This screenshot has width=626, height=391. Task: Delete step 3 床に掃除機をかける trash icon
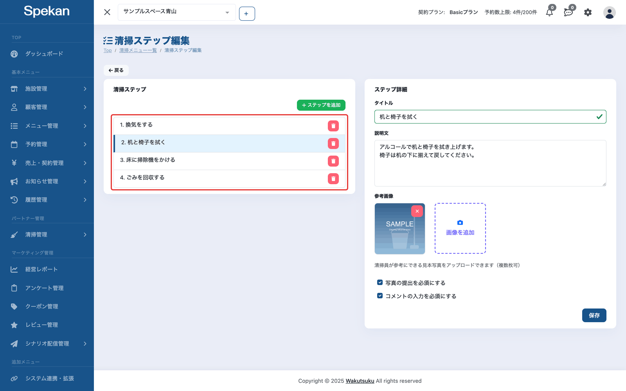(333, 161)
